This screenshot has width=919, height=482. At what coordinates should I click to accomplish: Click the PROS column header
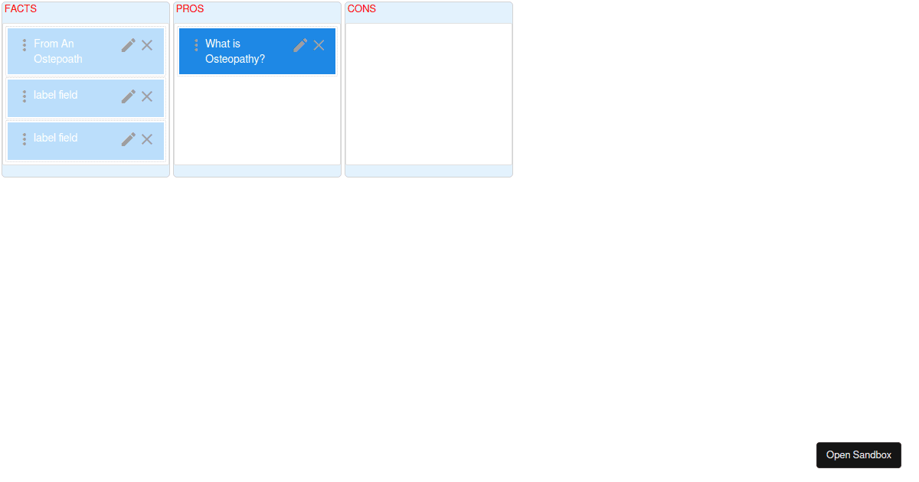point(190,9)
